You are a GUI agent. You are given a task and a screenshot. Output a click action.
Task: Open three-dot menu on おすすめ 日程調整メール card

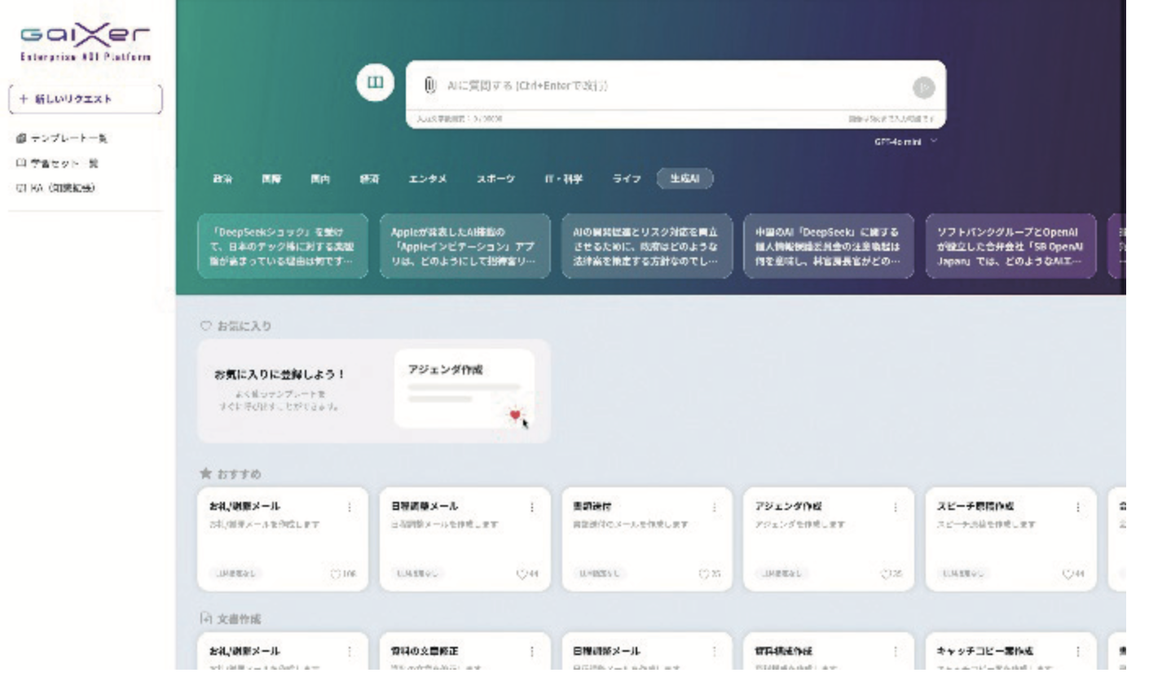pyautogui.click(x=532, y=508)
